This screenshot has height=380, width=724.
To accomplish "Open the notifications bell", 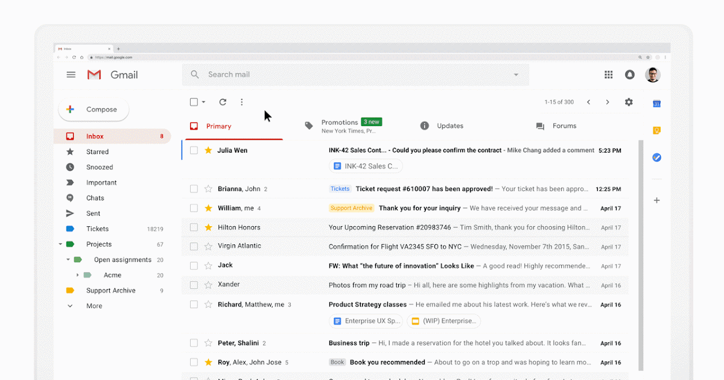I will pos(630,75).
